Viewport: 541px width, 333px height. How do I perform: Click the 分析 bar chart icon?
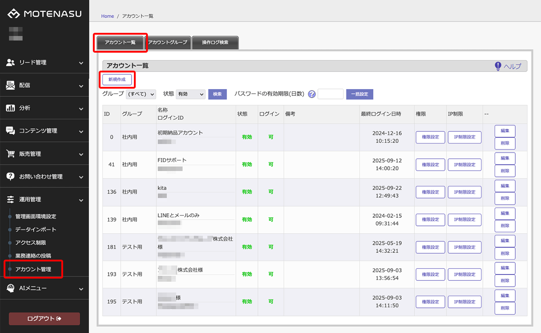pyautogui.click(x=10, y=108)
